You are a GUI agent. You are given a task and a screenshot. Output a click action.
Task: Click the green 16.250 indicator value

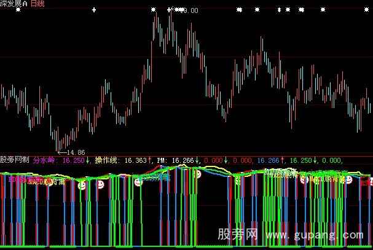[x=300, y=160]
